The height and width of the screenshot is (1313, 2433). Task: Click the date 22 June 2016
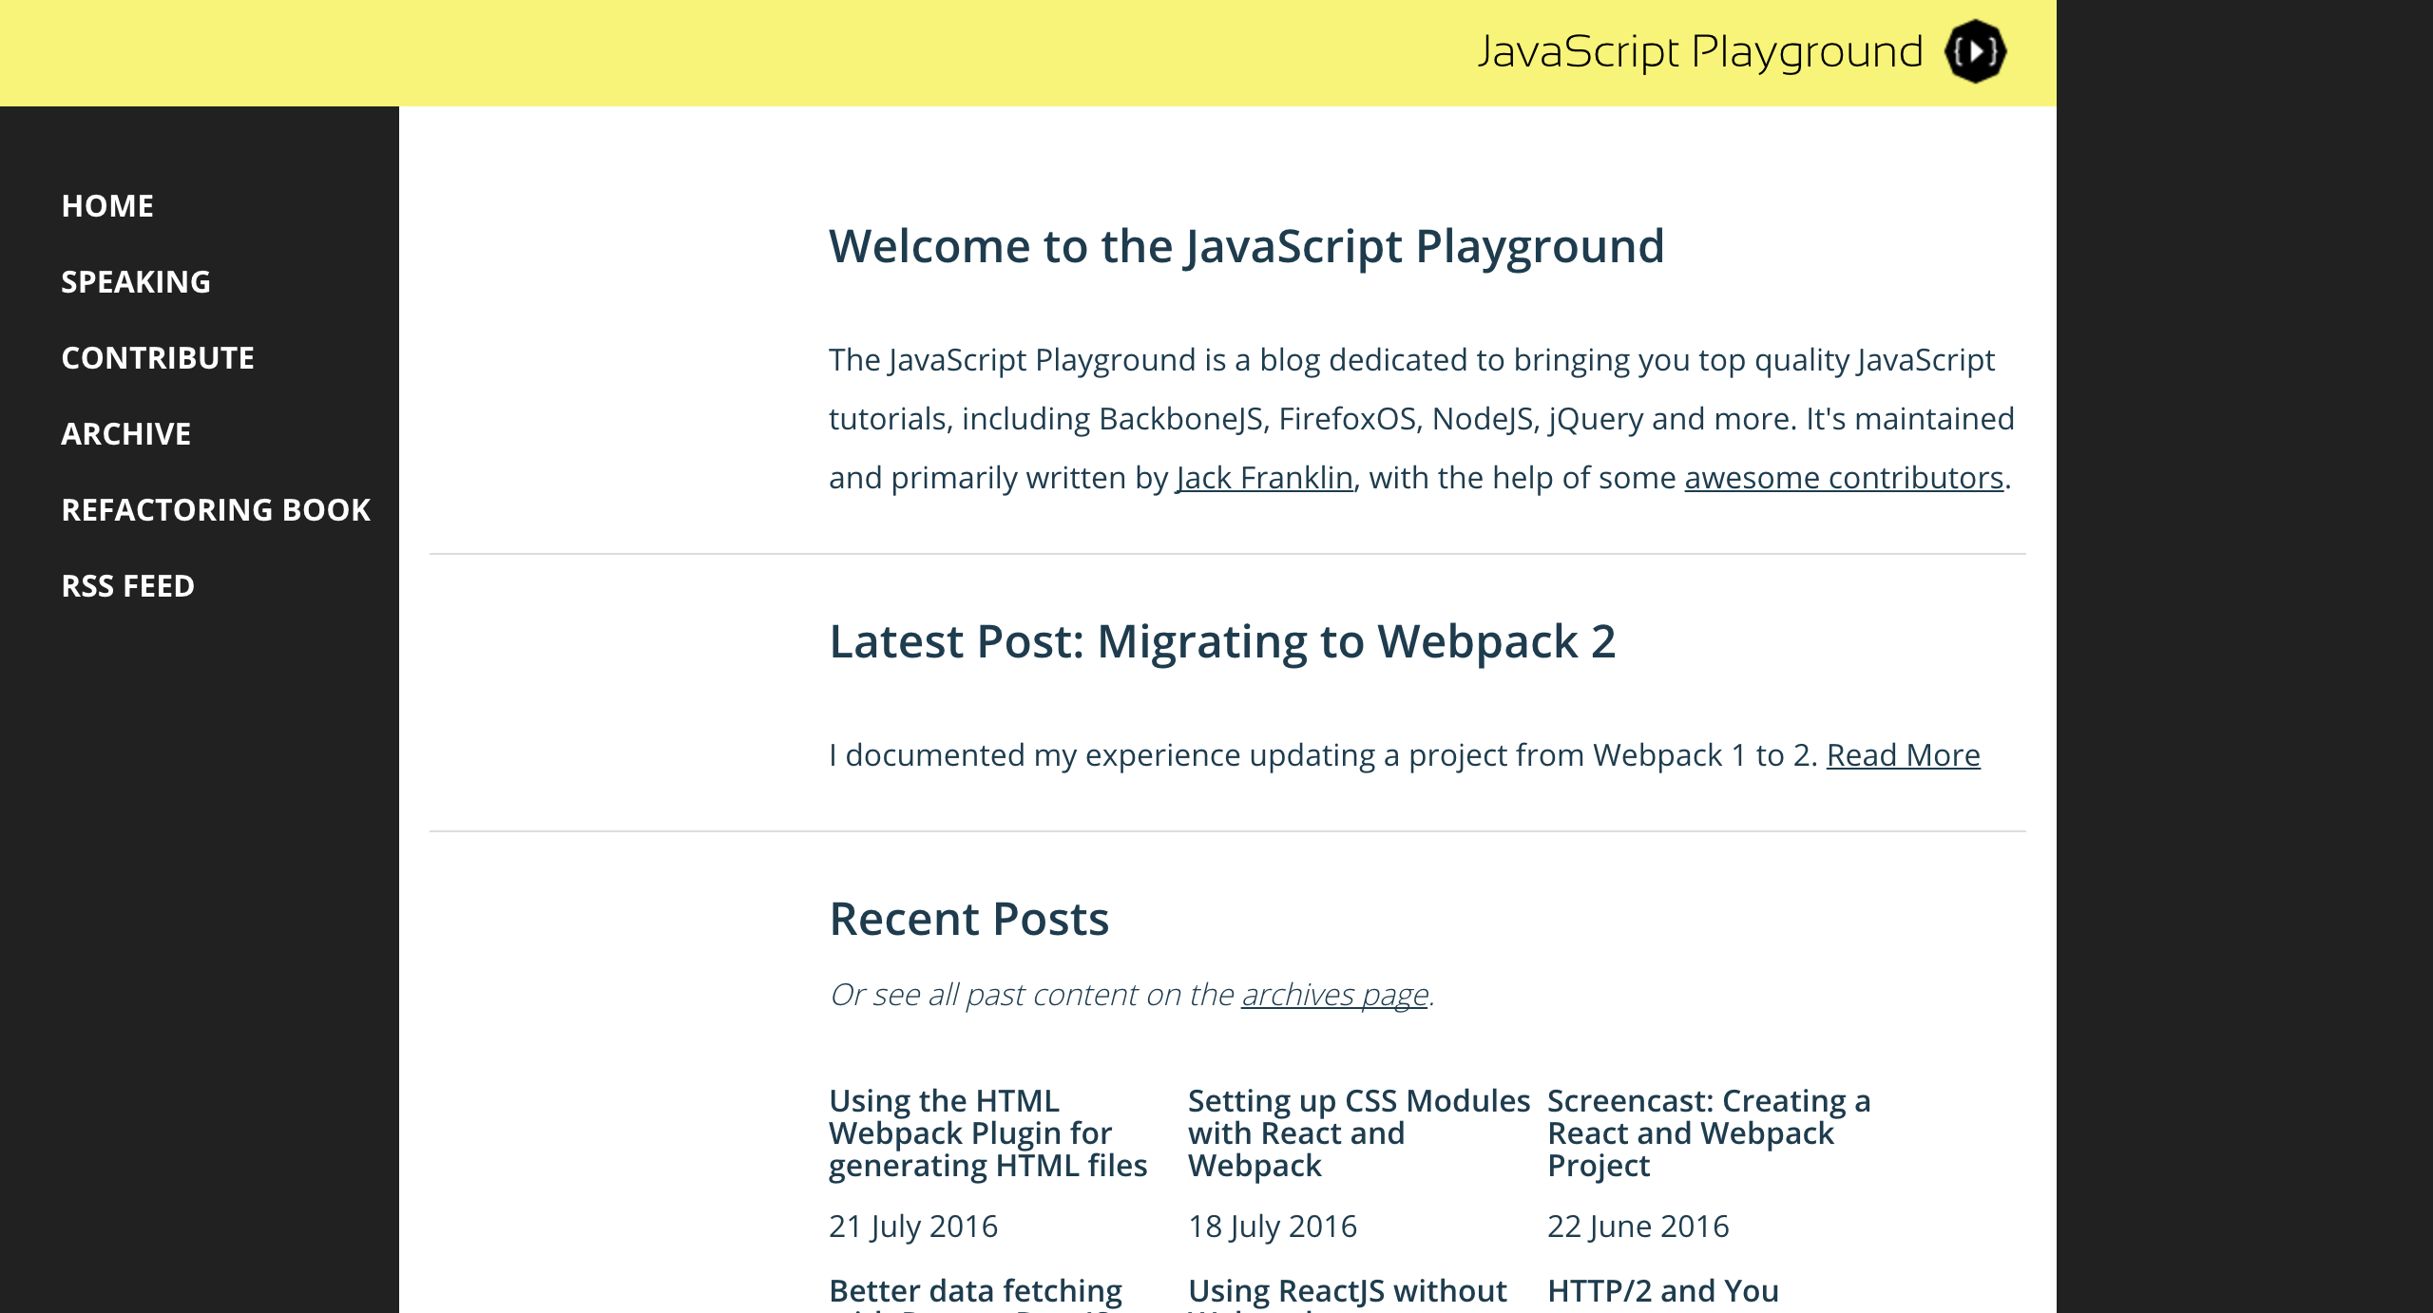click(1638, 1226)
